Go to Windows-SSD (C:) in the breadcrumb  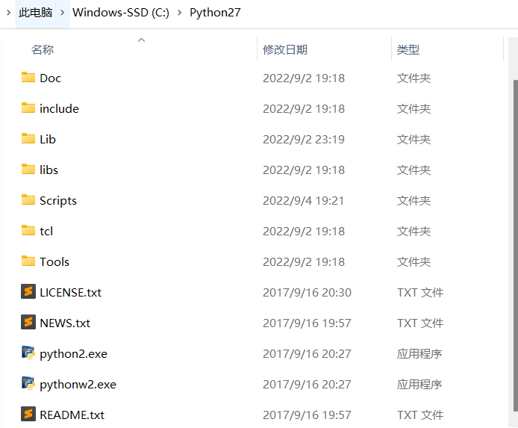click(121, 13)
